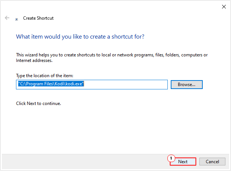Screen dimensions: 231x171
Task: Click the back arrow in the wizard header
Action: click(7, 18)
